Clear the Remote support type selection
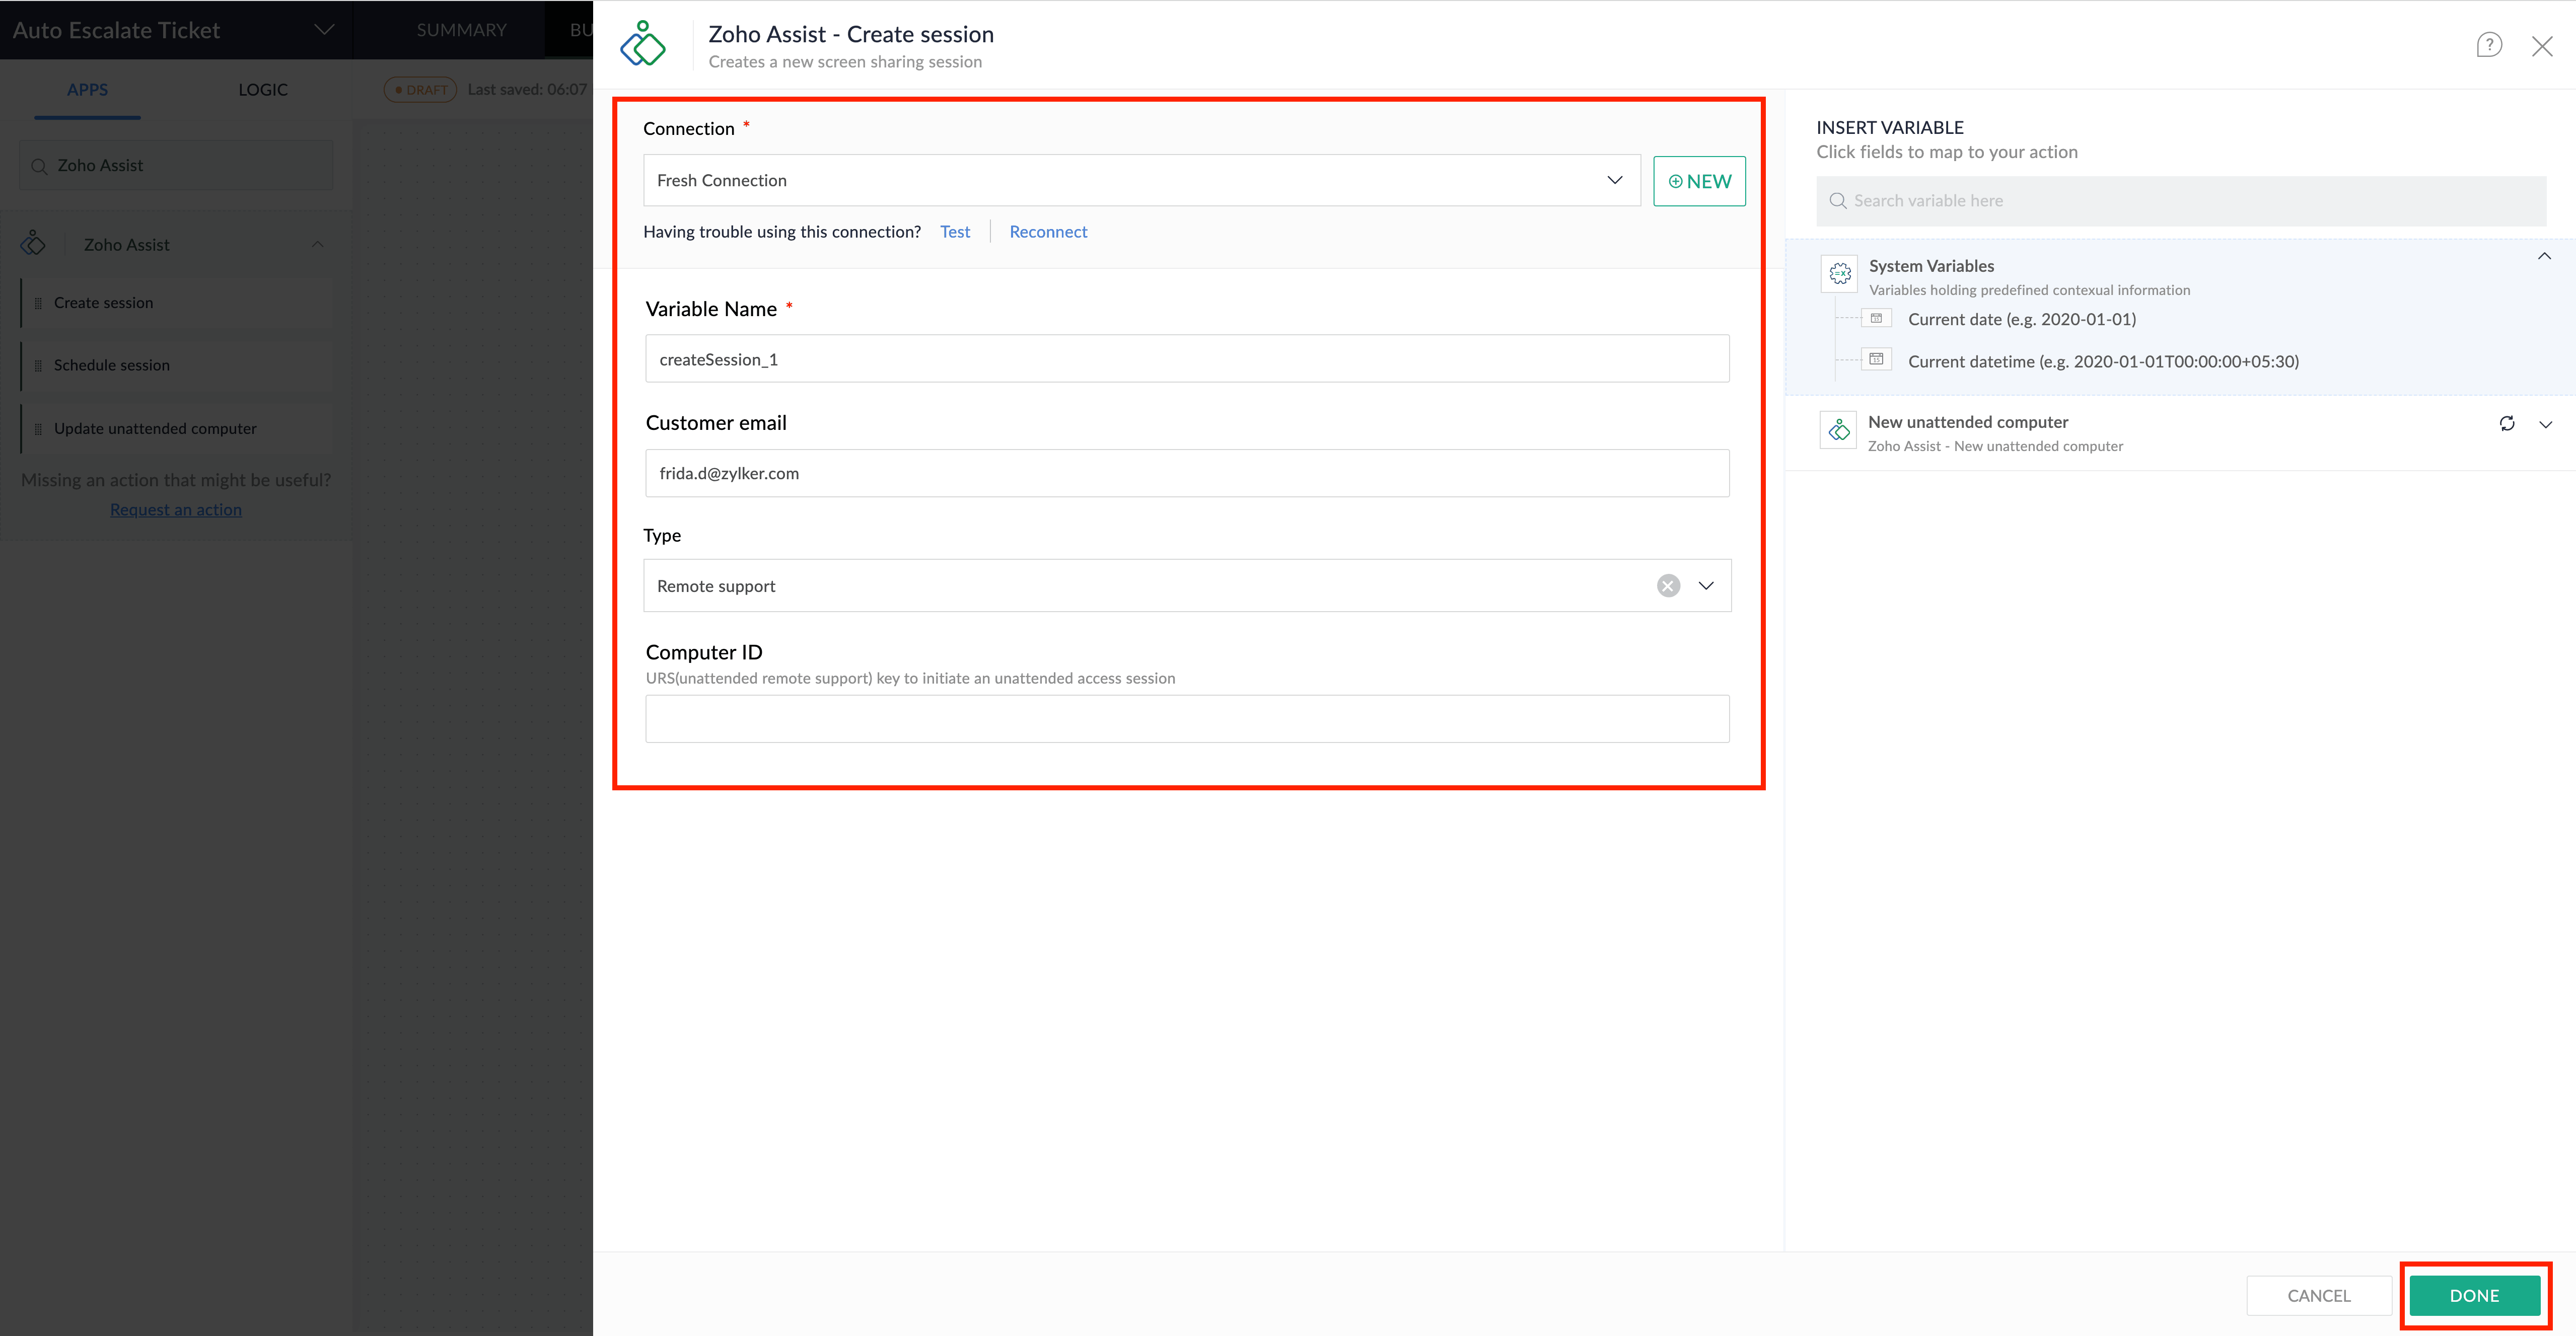The height and width of the screenshot is (1336, 2576). click(x=1668, y=586)
